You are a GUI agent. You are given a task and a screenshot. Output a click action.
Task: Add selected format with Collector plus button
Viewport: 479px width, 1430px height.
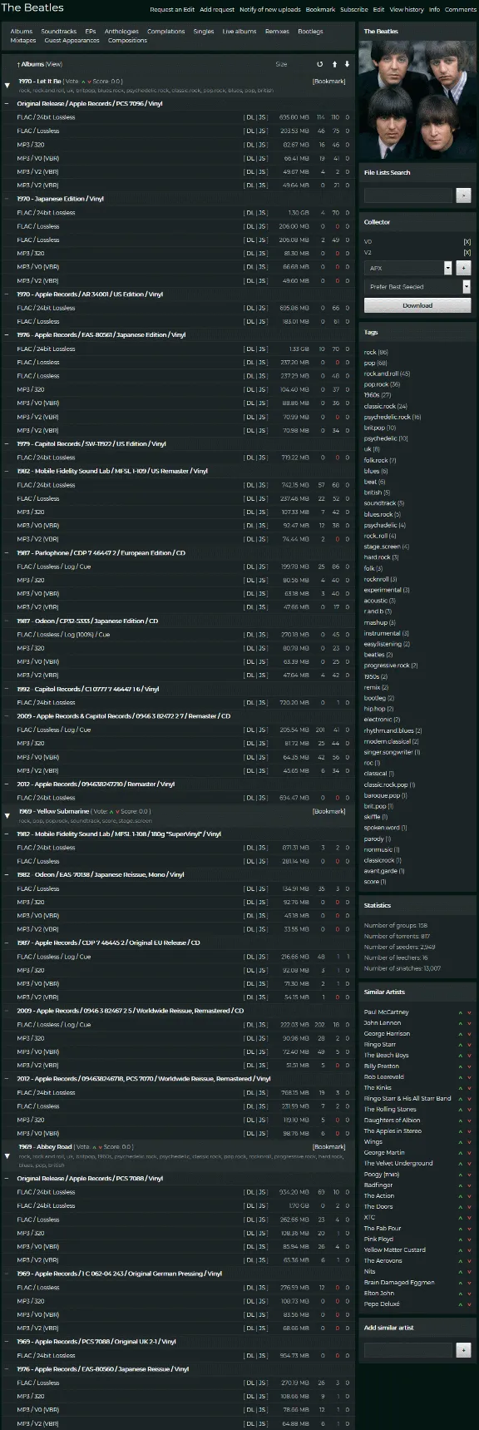pos(464,269)
